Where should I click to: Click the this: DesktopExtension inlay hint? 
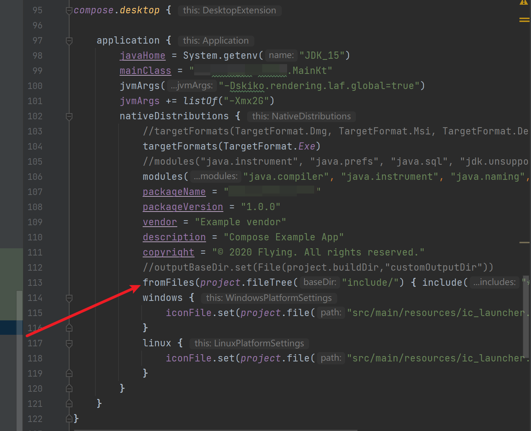[x=229, y=10]
